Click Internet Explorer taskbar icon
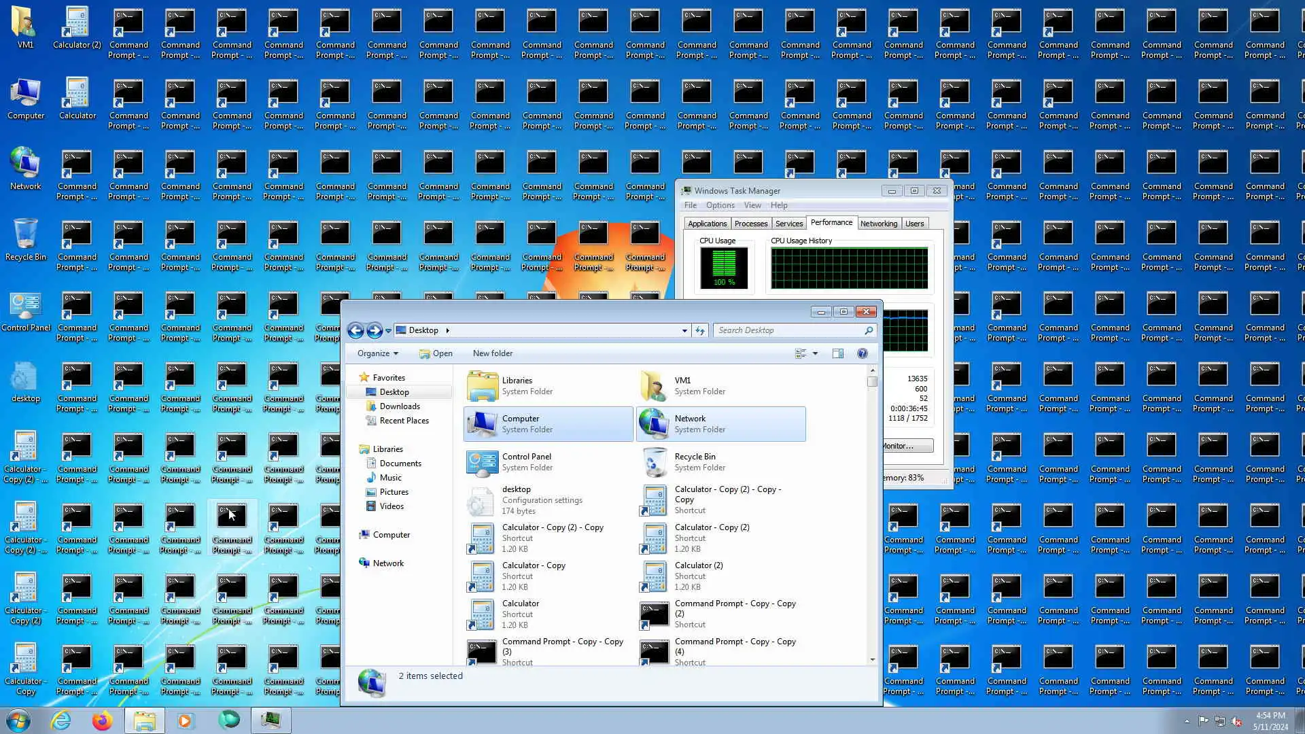This screenshot has height=734, width=1305. (x=61, y=720)
